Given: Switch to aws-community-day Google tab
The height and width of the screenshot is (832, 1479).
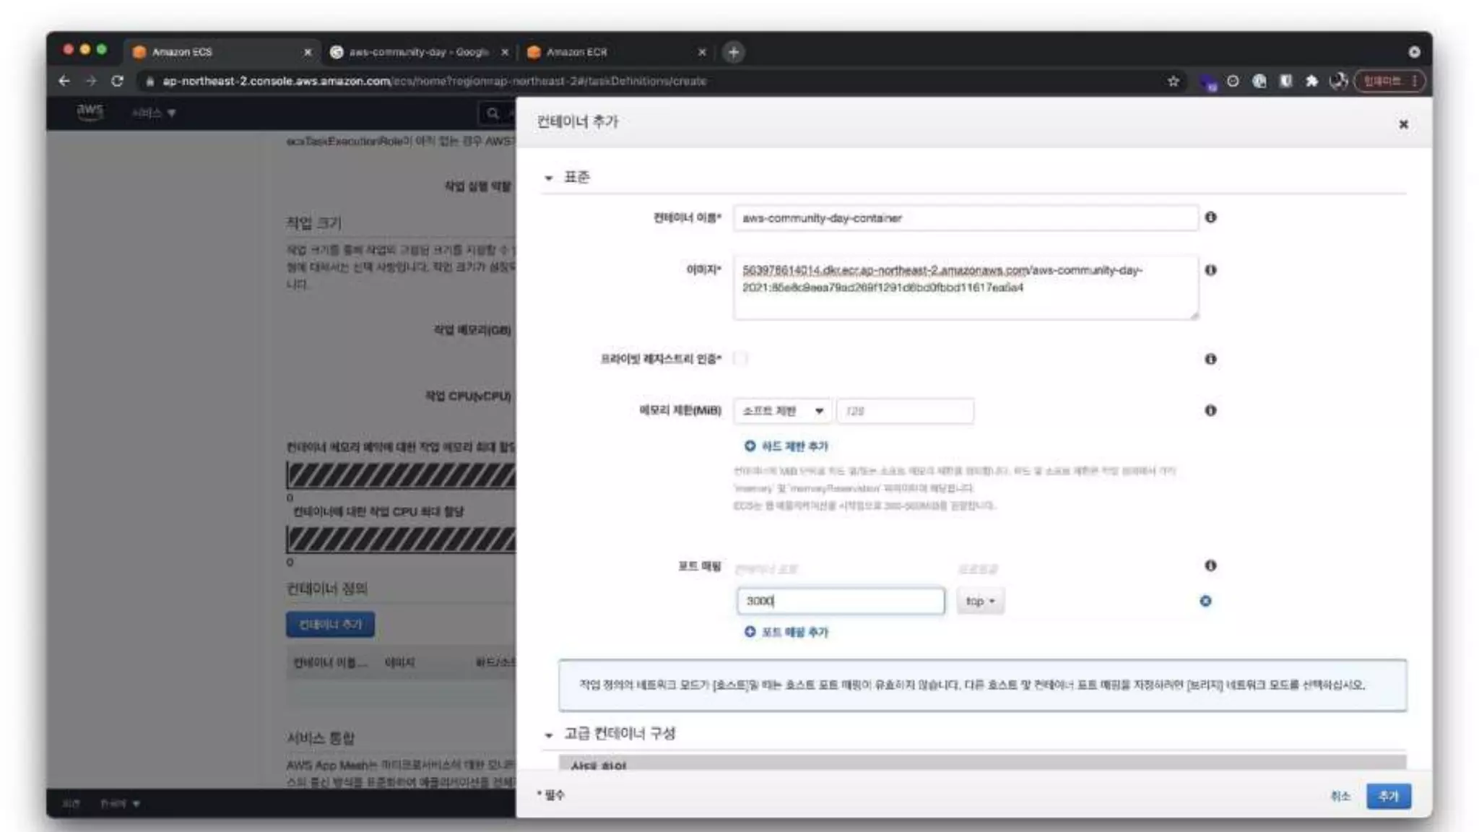Looking at the screenshot, I should coord(417,52).
